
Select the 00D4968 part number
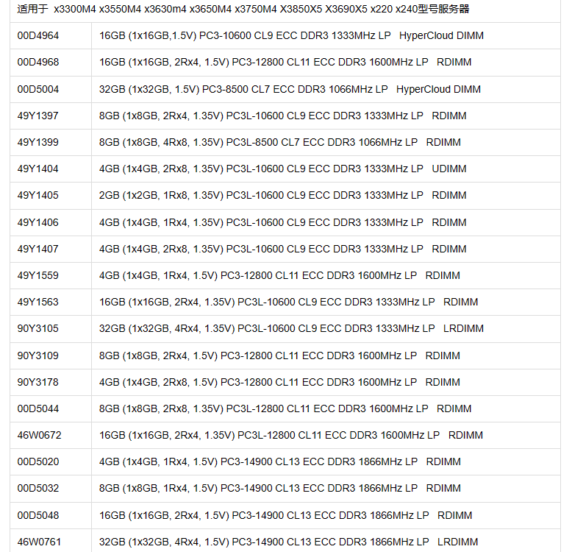[x=38, y=62]
